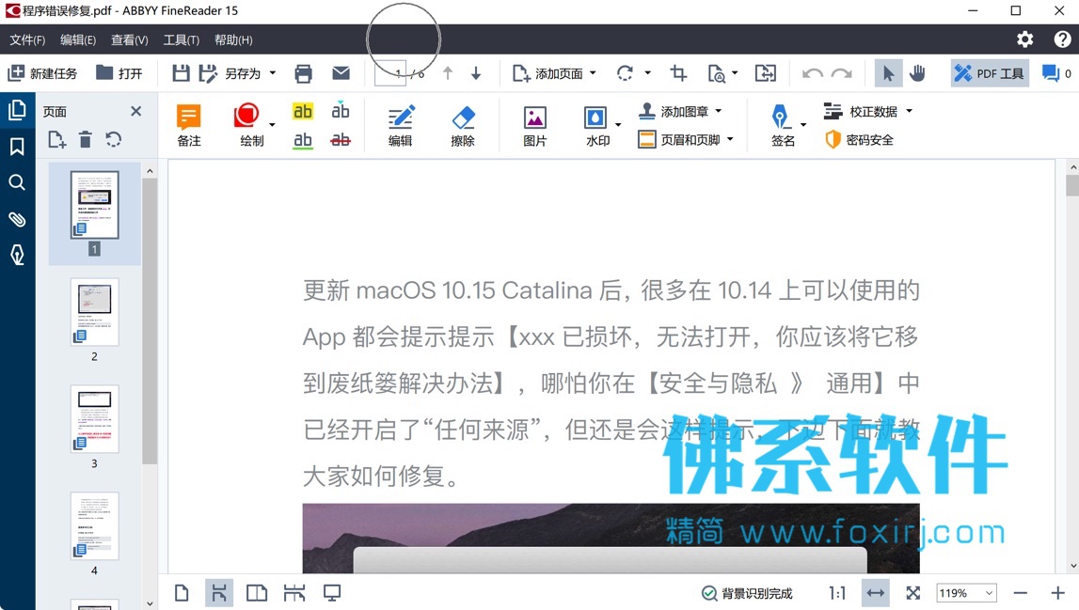
Task: Expand the rotate dropdown arrow
Action: coord(647,73)
